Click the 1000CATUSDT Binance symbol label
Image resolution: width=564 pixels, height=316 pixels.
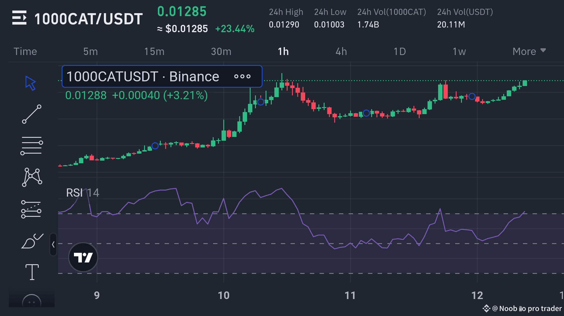[x=143, y=77]
